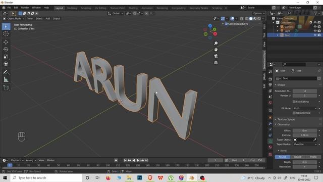Click the play animation button

(x=138, y=160)
